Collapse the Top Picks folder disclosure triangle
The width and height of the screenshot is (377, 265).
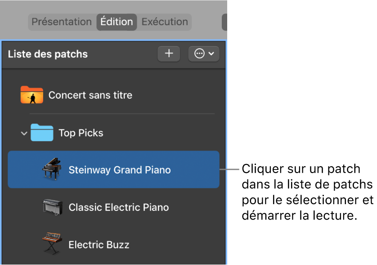pos(24,133)
